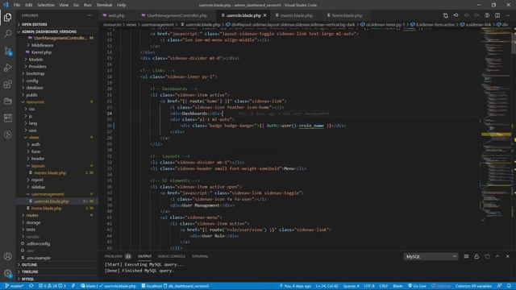Screen dimensions: 516x290
Task: Maximize the bottom panel with chevron
Action: 497,256
